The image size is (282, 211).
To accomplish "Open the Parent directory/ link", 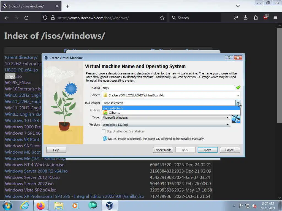I will (x=21, y=57).
